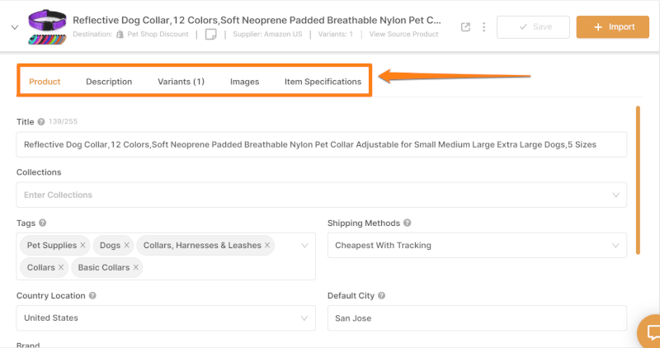Remove the Dogs tag
The image size is (660, 348).
click(x=126, y=245)
